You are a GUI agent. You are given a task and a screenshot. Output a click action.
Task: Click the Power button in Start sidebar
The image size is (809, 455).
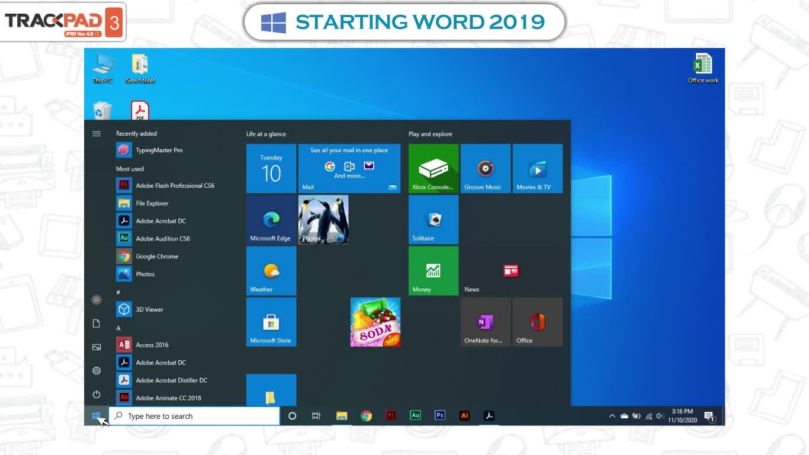(x=97, y=395)
